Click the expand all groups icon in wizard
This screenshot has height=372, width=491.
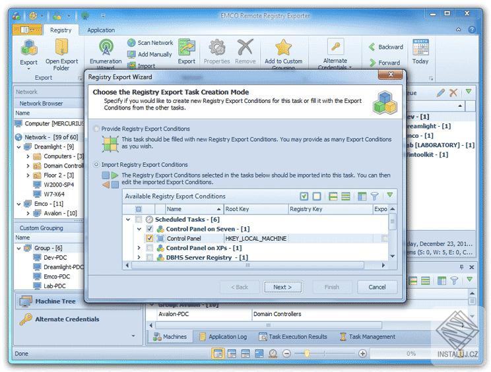[333, 196]
